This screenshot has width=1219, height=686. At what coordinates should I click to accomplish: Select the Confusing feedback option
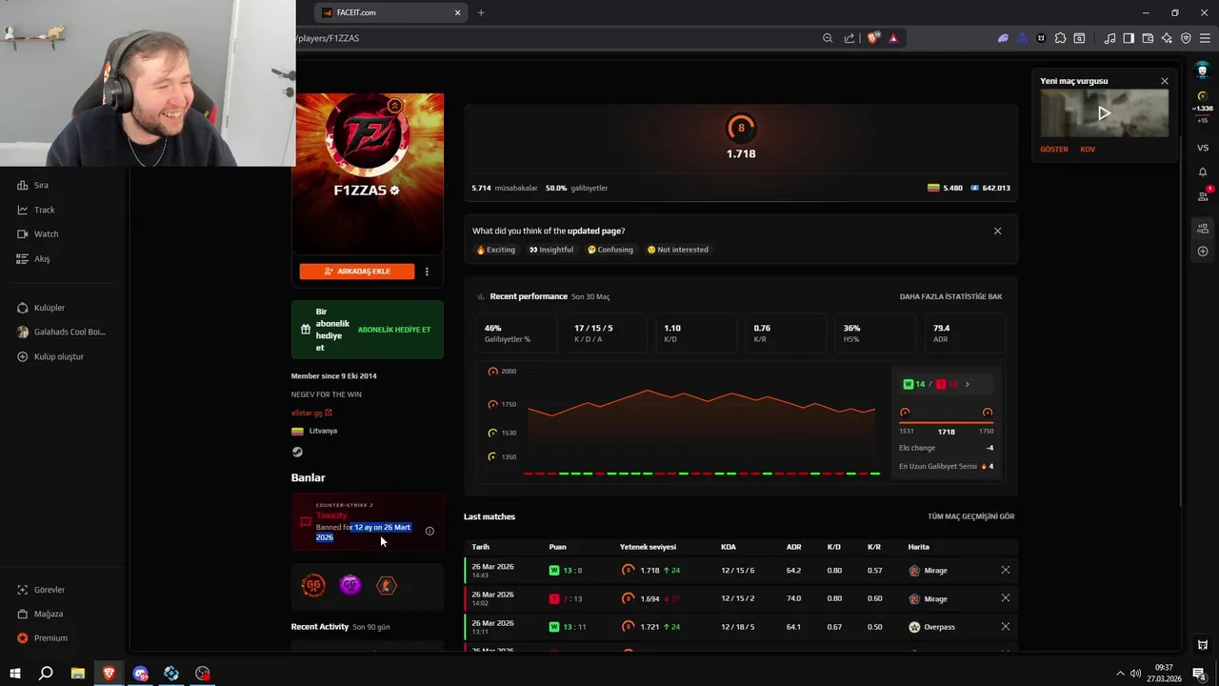click(x=610, y=250)
